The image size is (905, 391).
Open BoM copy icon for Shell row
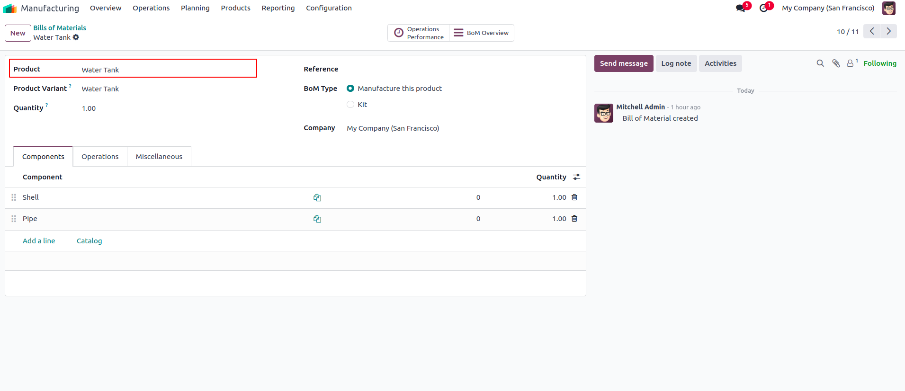(x=317, y=198)
